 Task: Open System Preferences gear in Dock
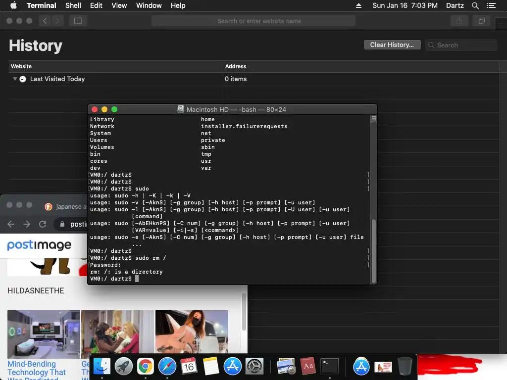254,367
